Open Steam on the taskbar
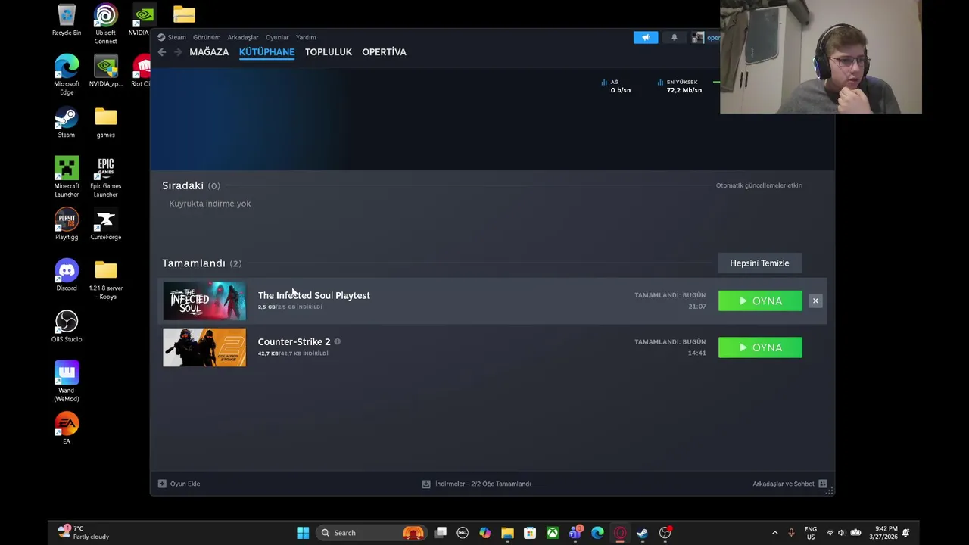This screenshot has width=969, height=545. tap(643, 533)
